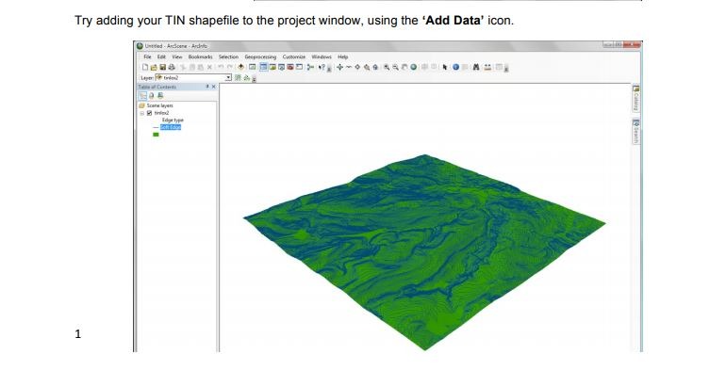The width and height of the screenshot is (710, 370).
Task: Click the New document icon
Action: (x=145, y=68)
